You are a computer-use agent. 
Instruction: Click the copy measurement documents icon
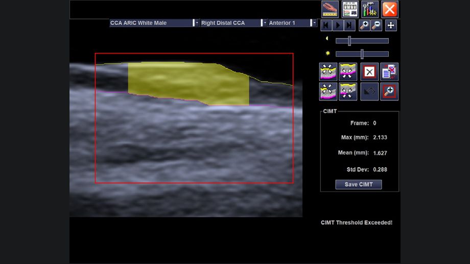(389, 72)
